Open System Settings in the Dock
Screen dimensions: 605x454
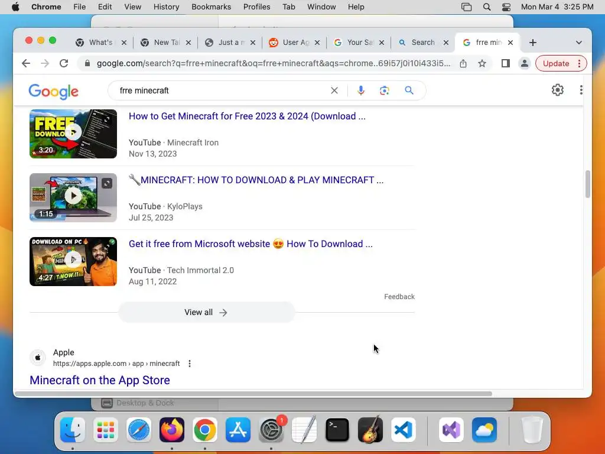tap(271, 430)
